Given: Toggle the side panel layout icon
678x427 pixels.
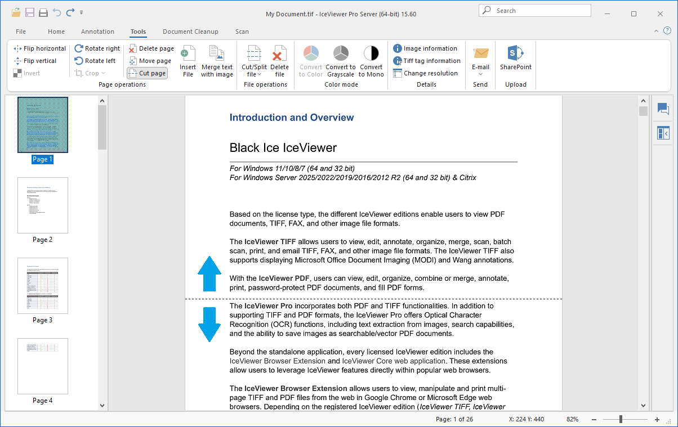Looking at the screenshot, I should click(663, 133).
